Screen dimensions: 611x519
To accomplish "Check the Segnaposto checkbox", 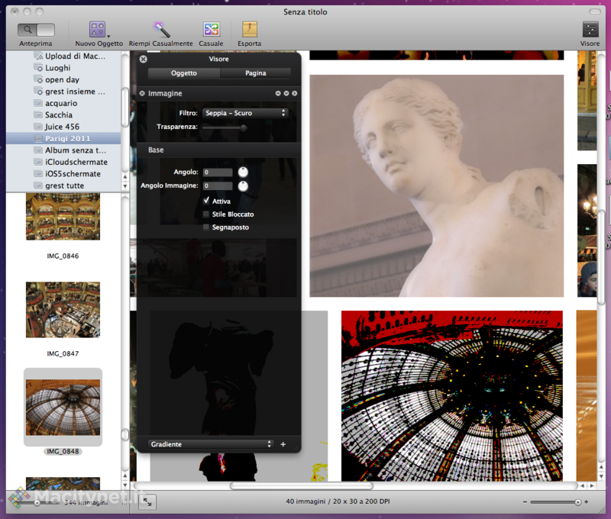I will 206,227.
